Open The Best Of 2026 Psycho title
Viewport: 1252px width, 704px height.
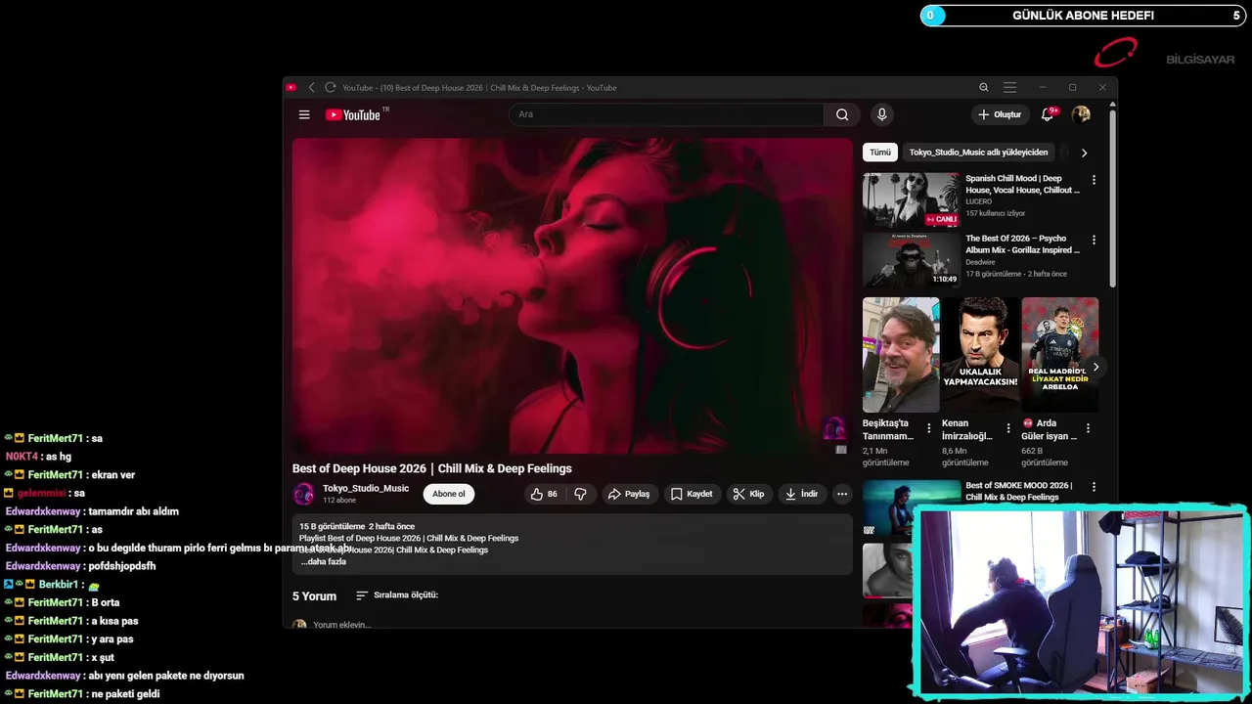(1022, 243)
